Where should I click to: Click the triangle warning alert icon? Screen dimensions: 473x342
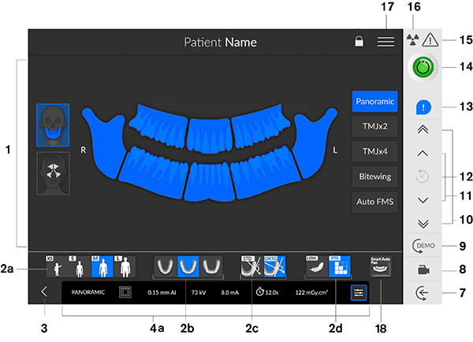[430, 39]
